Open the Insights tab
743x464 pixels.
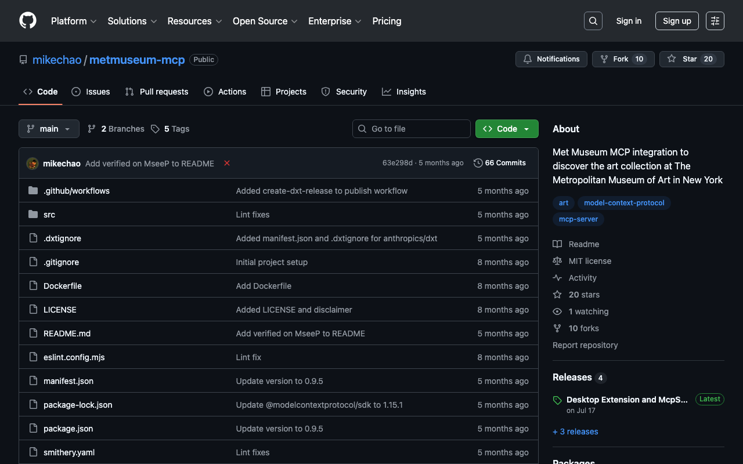[x=404, y=92]
